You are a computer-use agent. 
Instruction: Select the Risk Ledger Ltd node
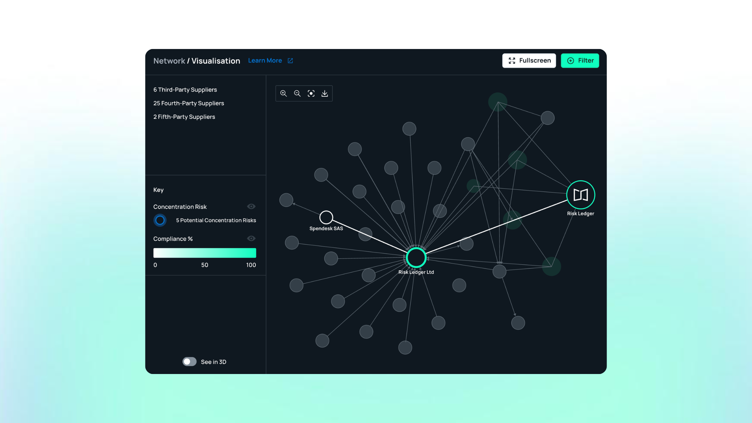point(416,257)
